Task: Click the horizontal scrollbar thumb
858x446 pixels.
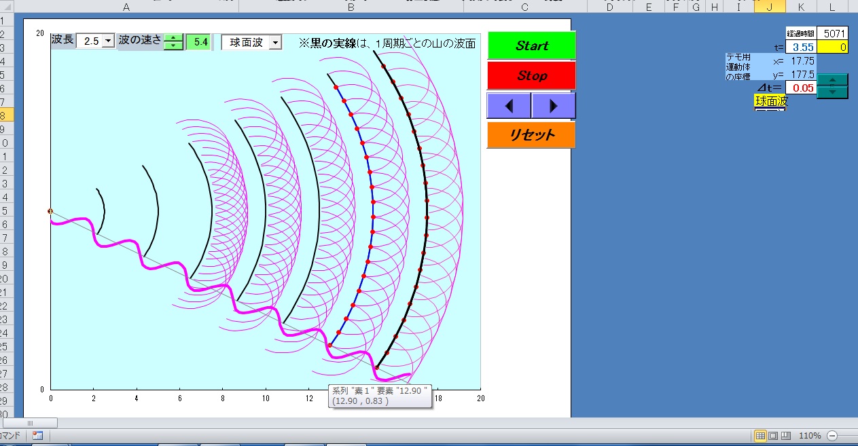Action: (x=29, y=423)
